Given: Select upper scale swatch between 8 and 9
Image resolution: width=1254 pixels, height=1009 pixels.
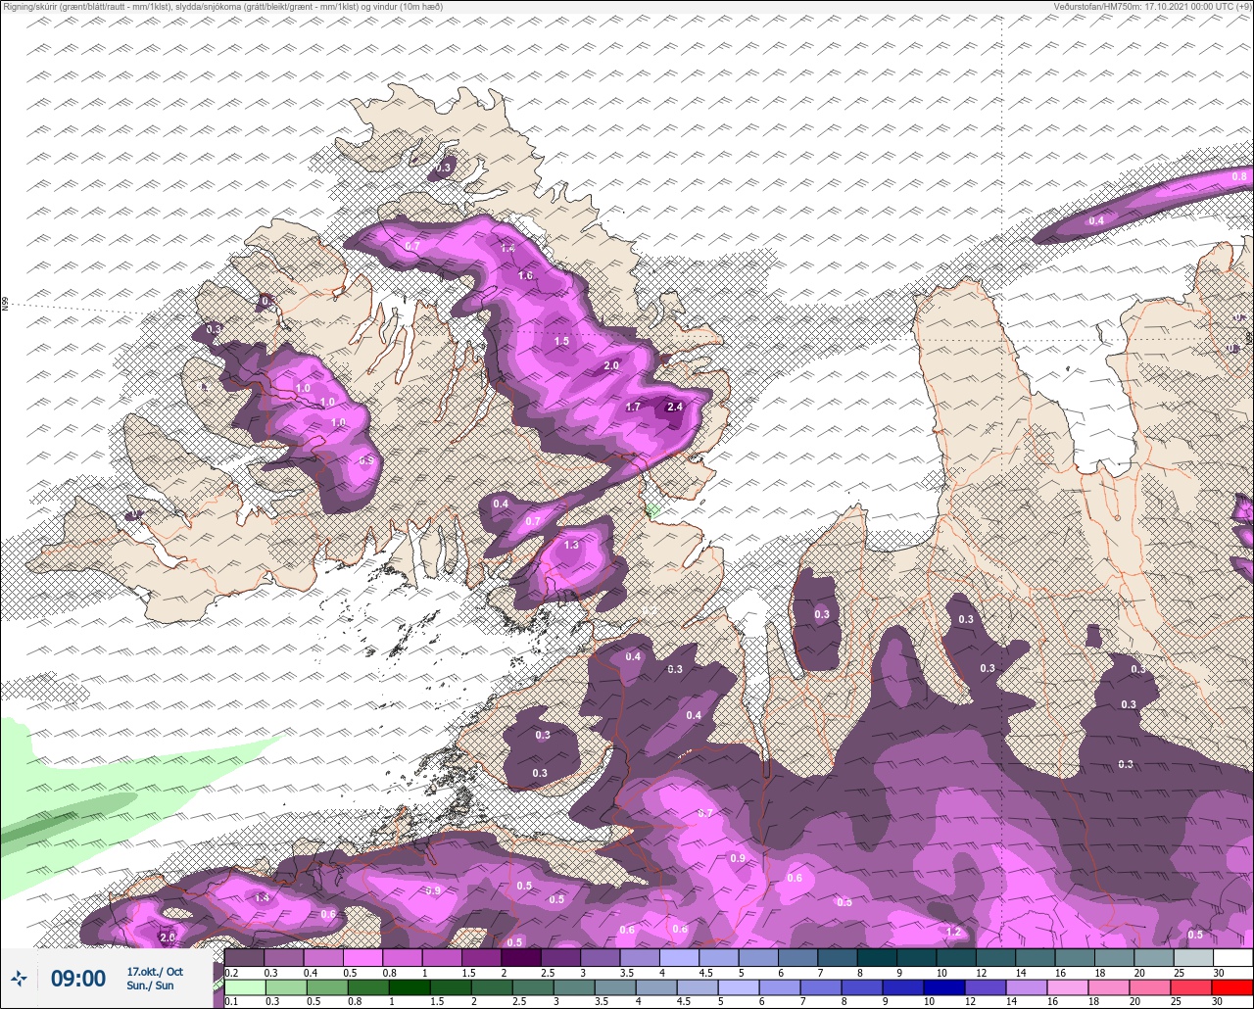Looking at the screenshot, I should [x=877, y=957].
